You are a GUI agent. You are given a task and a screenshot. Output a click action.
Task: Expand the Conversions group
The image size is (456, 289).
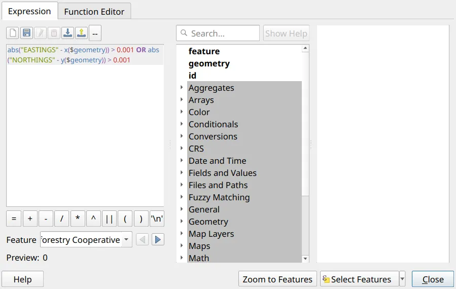click(182, 136)
